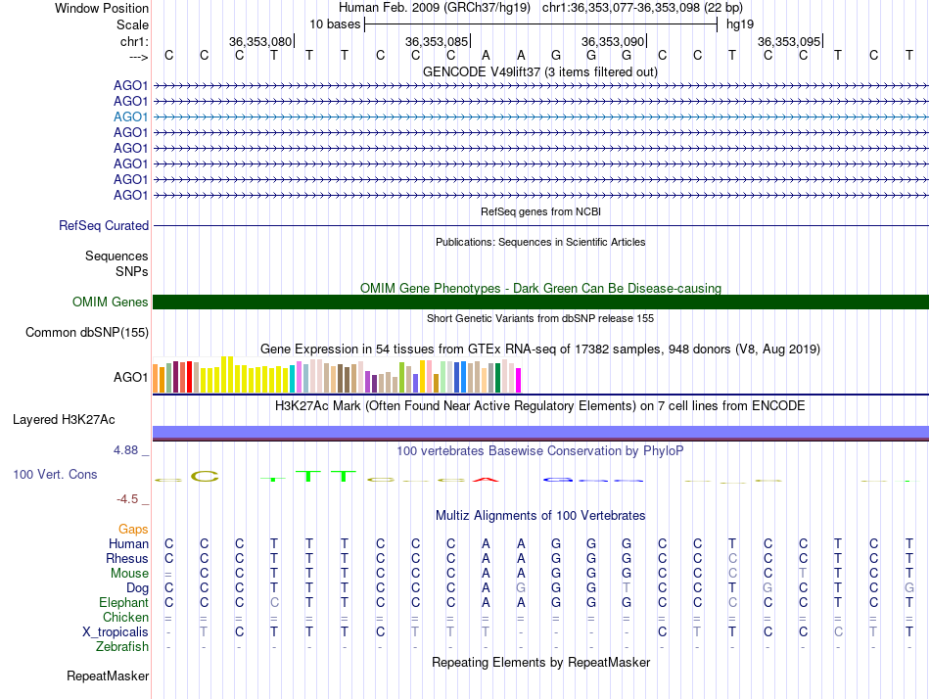Open the RefSeq Curated track label
The width and height of the screenshot is (930, 699).
[104, 226]
